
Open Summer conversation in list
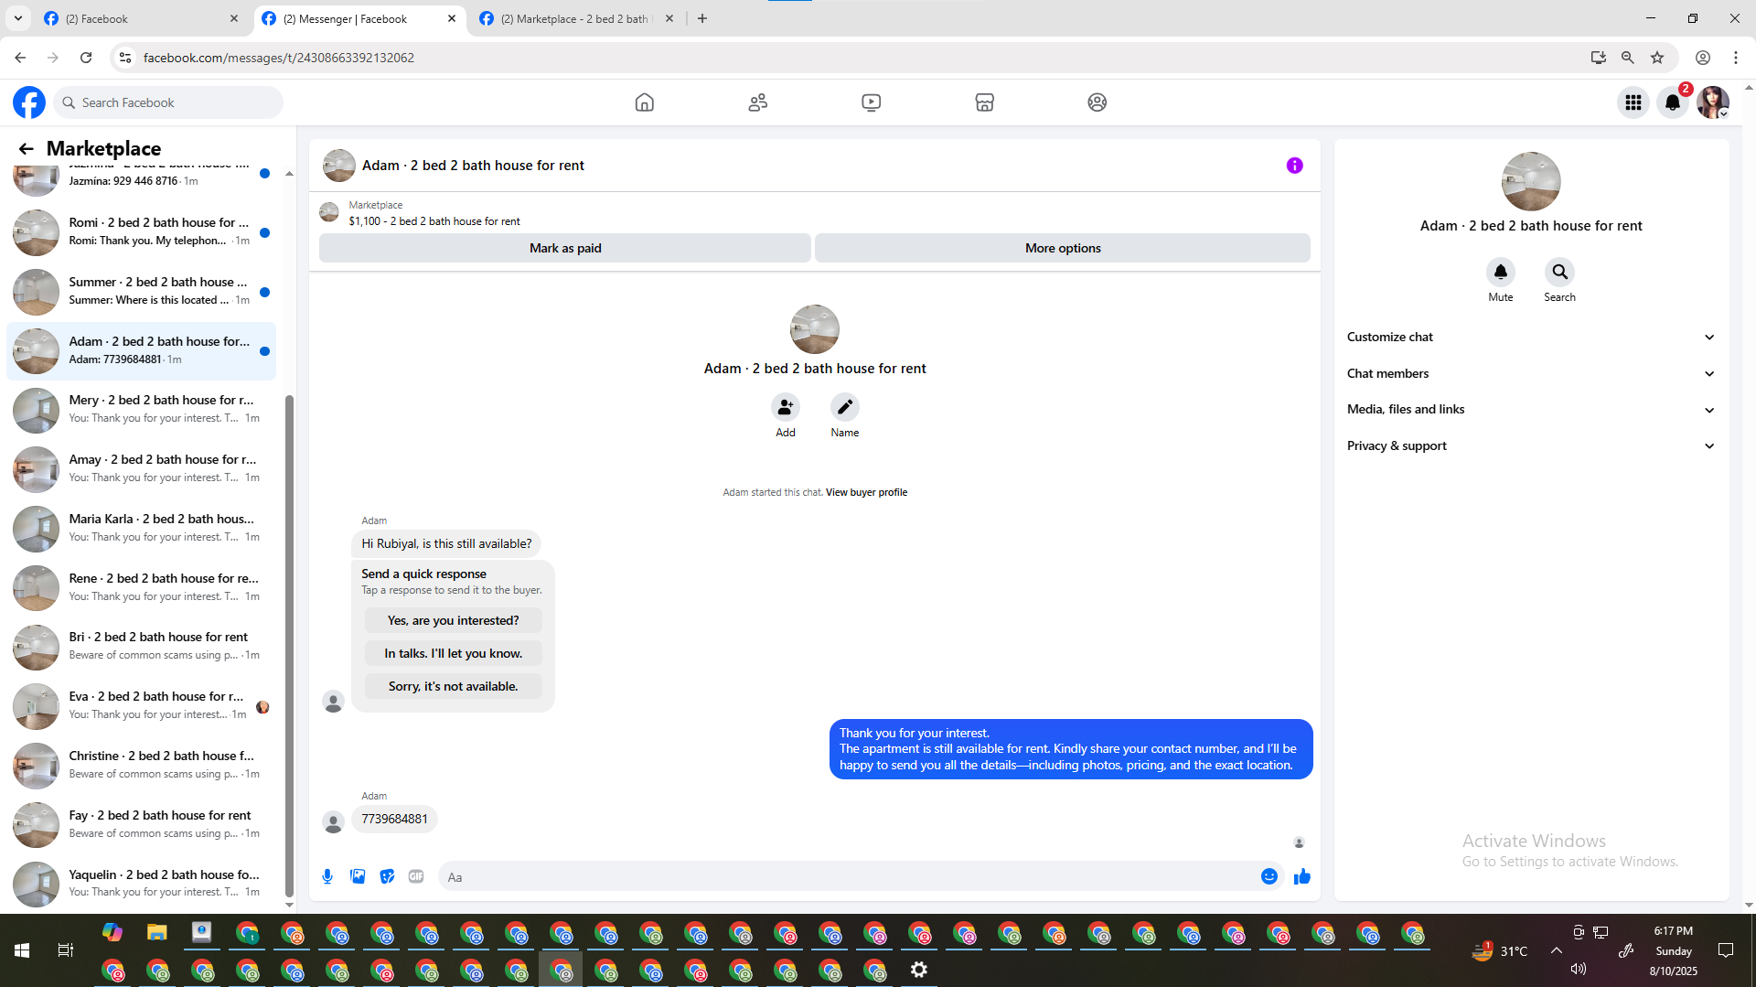click(x=141, y=292)
